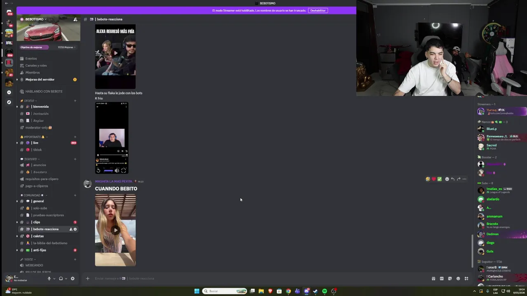The image size is (527, 296).
Task: Click message input field for bebote-reacciona
Action: (x=259, y=278)
